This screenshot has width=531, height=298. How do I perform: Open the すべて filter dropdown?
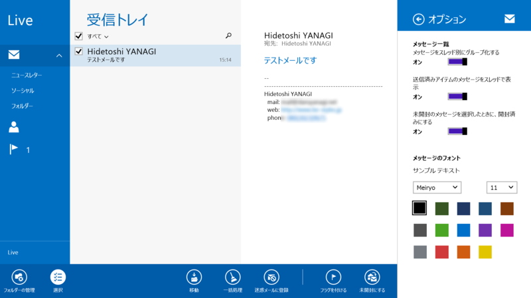click(98, 36)
